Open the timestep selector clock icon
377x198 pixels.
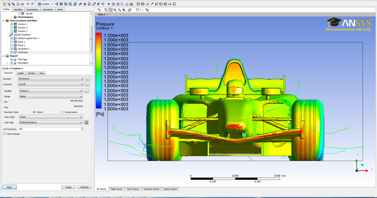tap(138, 3)
